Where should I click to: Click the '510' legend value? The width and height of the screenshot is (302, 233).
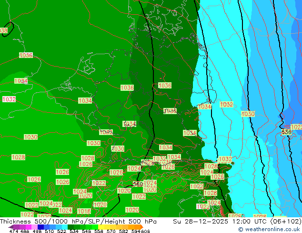pyautogui.click(x=50, y=231)
